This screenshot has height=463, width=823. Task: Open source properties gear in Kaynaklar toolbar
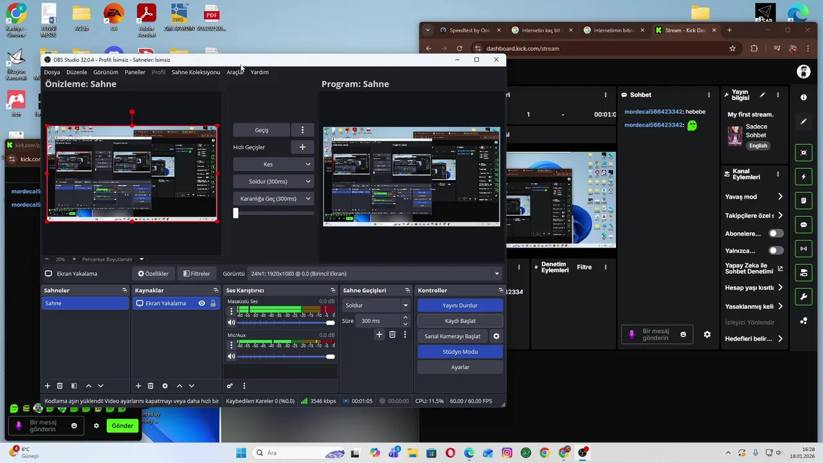(165, 386)
